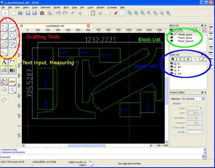Open a drawing file from toolbar
The height and width of the screenshot is (168, 215).
(20, 13)
